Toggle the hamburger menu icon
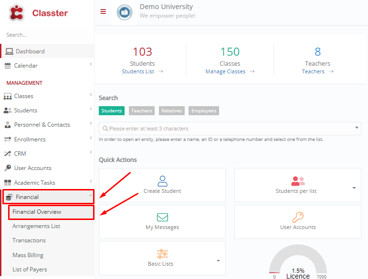 [103, 11]
